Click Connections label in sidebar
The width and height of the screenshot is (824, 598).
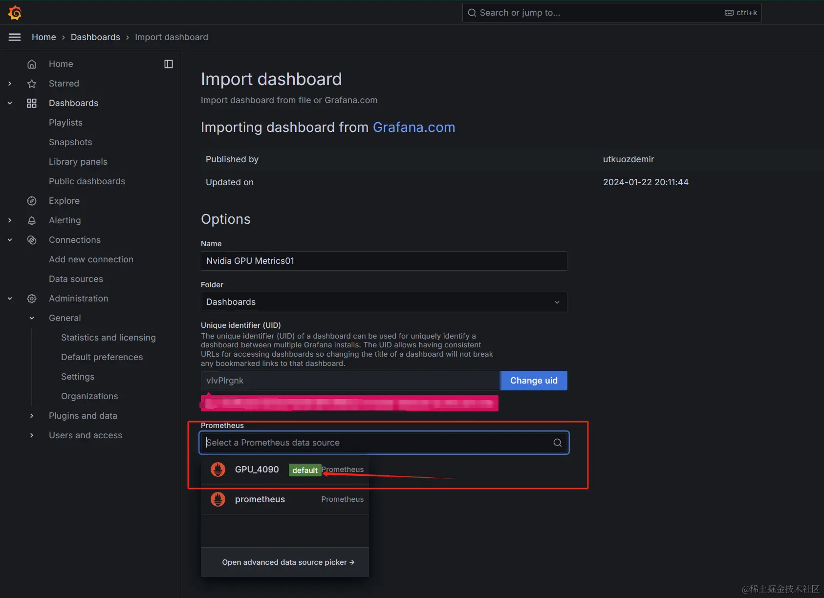75,240
